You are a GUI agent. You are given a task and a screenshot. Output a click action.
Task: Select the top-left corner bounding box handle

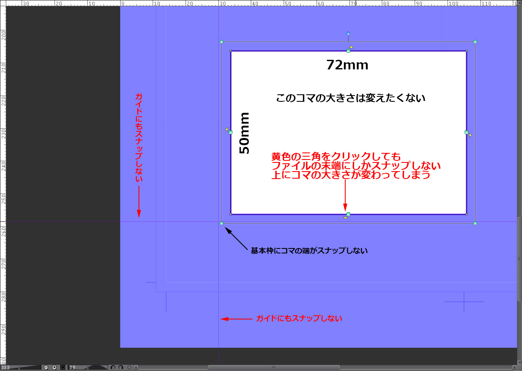(221, 42)
